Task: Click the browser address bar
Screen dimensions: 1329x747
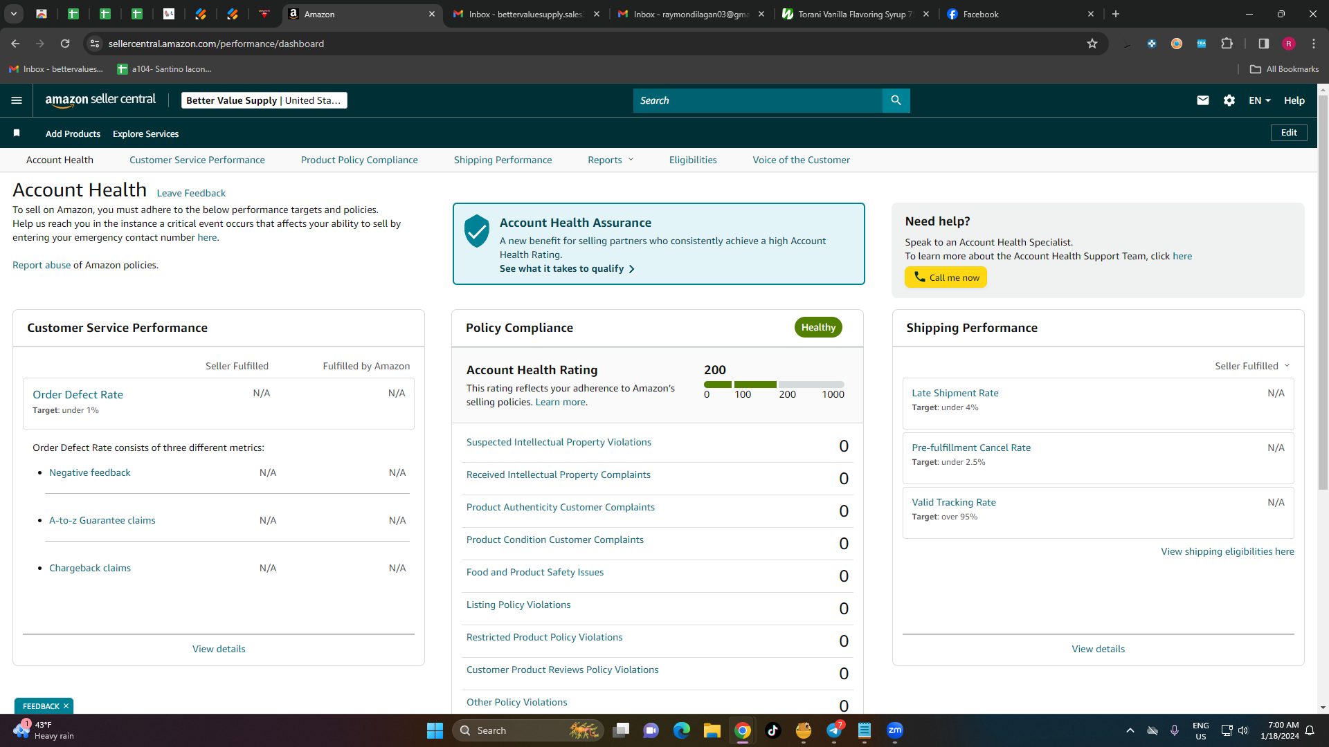Action: tap(595, 44)
